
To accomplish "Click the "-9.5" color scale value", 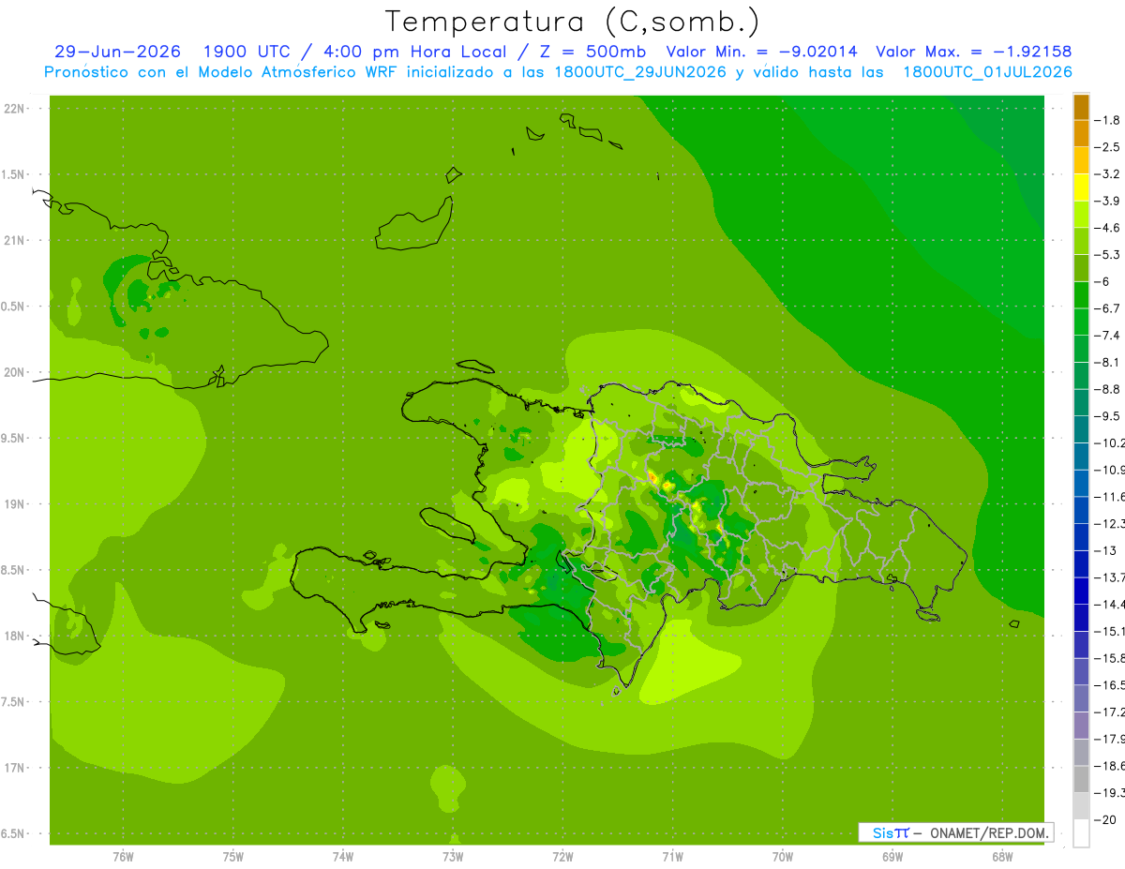I will [1108, 415].
